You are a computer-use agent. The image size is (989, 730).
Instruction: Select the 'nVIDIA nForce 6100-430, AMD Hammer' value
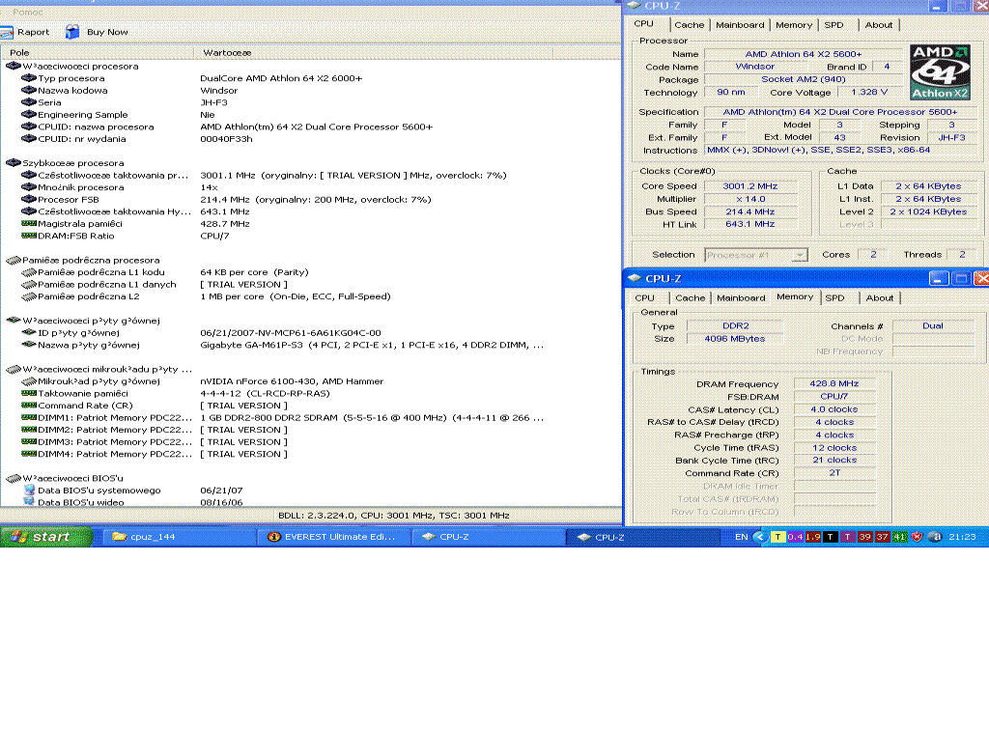tap(292, 381)
